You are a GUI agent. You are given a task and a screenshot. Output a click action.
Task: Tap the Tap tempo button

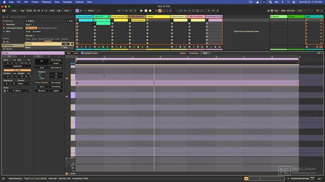22,11
